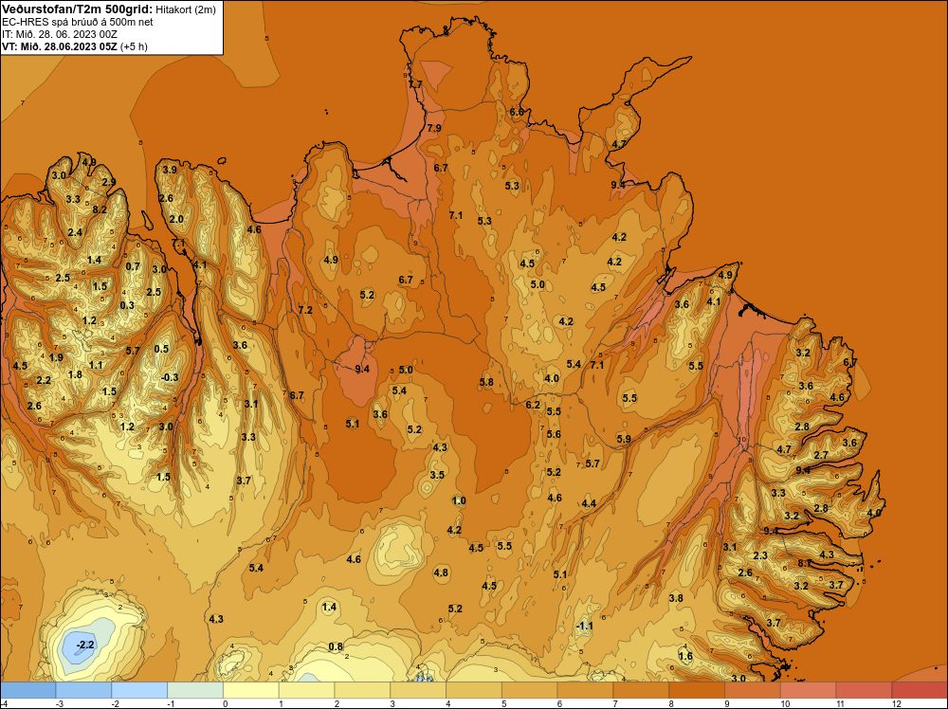Image resolution: width=948 pixels, height=709 pixels.
Task: Click the 1.0 temperature value
Action: click(459, 500)
